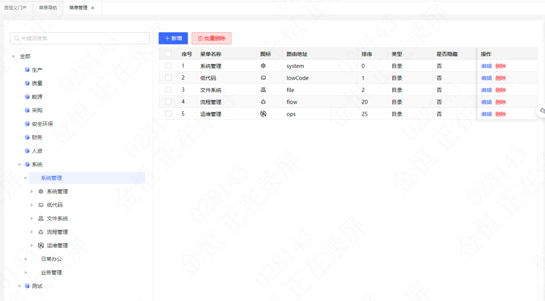This screenshot has width=545, height=301.
Task: Check the box for row 2 低代码
Action: (x=168, y=78)
